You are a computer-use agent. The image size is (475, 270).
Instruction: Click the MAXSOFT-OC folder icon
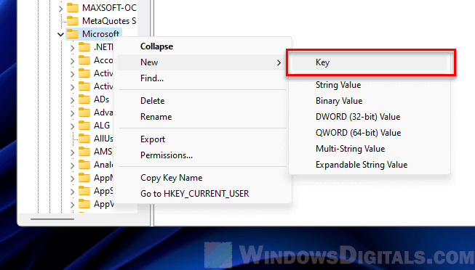click(73, 8)
